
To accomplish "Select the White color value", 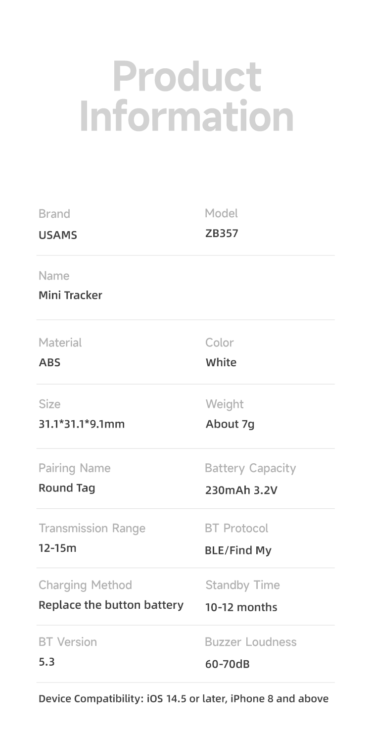I will tap(221, 362).
